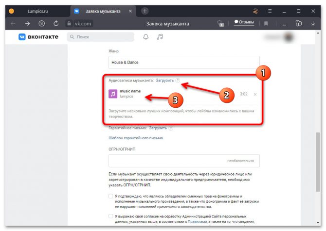
Task: Bookmark this page with bookmark icon
Action: tap(266, 24)
